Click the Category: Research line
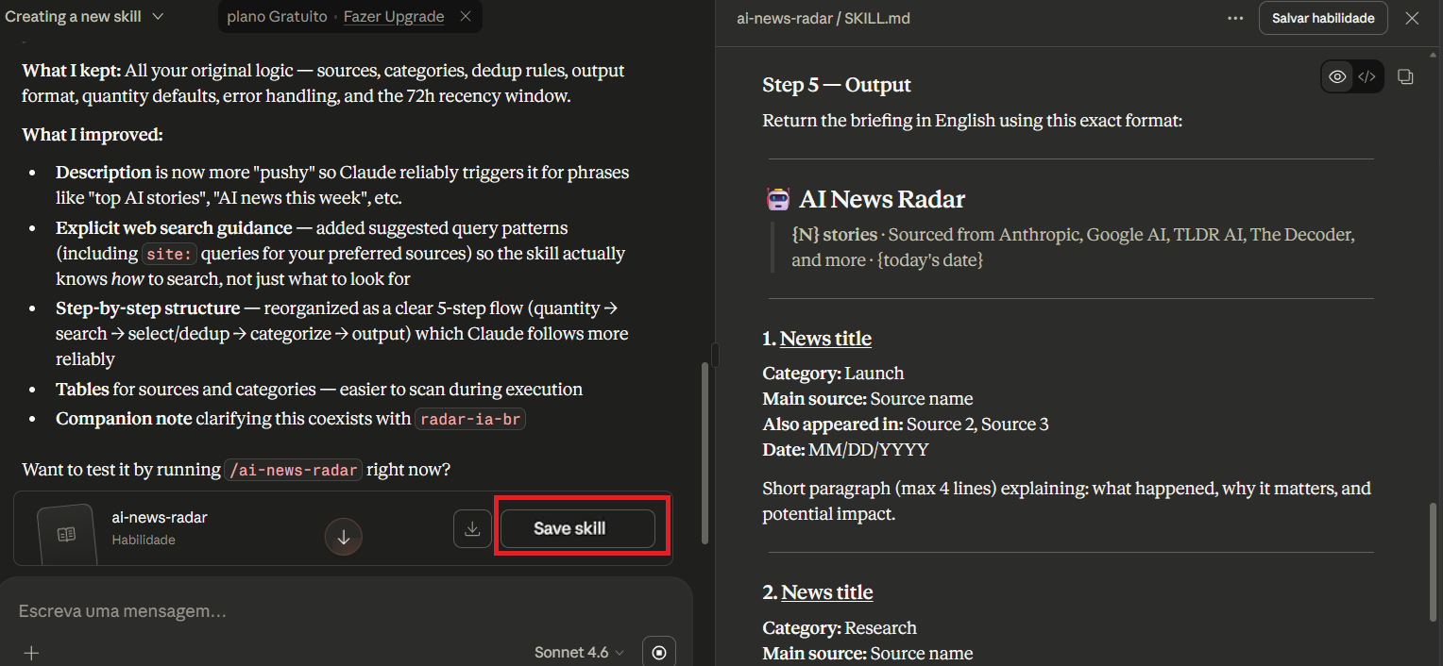The height and width of the screenshot is (666, 1443). 840,628
